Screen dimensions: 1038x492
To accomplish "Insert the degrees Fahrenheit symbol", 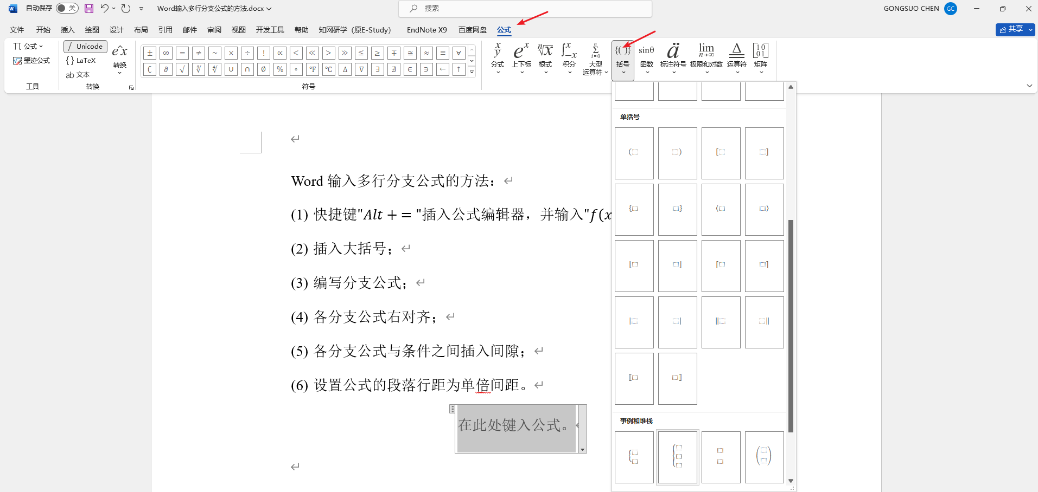I will click(x=313, y=69).
